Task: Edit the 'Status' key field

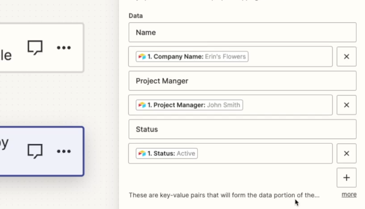Action: (x=242, y=129)
